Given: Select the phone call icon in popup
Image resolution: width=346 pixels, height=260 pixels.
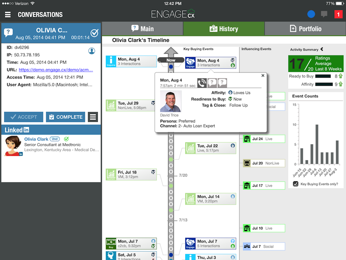Looking at the screenshot, I should (x=202, y=83).
